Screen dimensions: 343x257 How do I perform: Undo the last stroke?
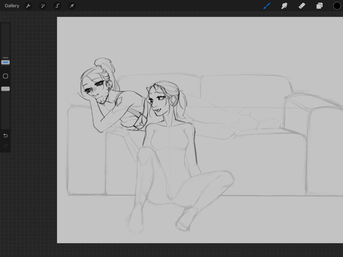click(x=5, y=135)
